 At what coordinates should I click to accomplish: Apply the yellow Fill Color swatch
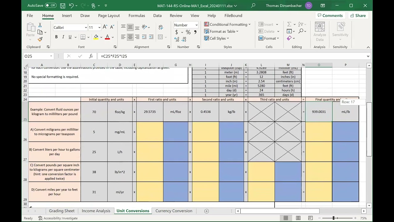point(96,37)
